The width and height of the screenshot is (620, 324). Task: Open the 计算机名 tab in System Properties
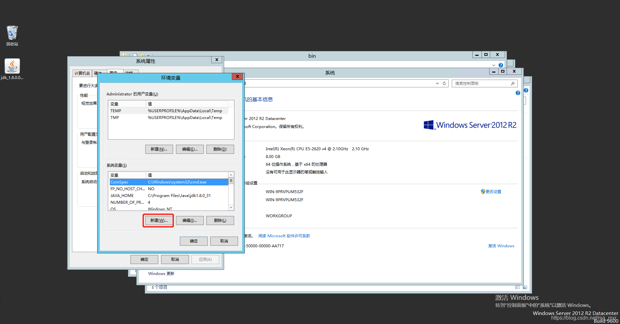pyautogui.click(x=82, y=73)
